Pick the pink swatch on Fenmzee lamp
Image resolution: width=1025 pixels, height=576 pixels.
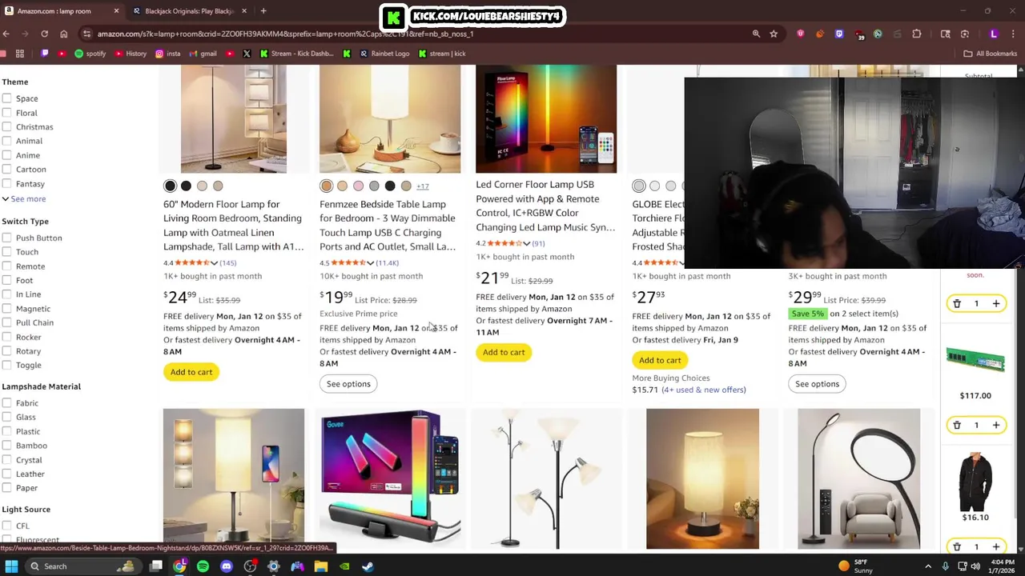pyautogui.click(x=358, y=186)
